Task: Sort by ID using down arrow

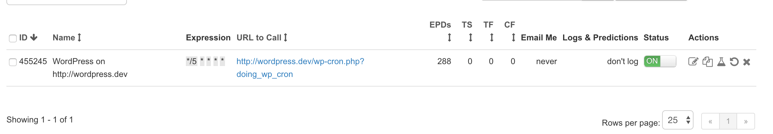Action: [x=34, y=38]
